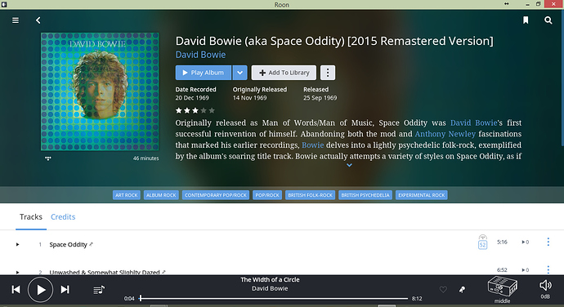This screenshot has width=564, height=307.
Task: Click the Play Album button
Action: pos(204,73)
